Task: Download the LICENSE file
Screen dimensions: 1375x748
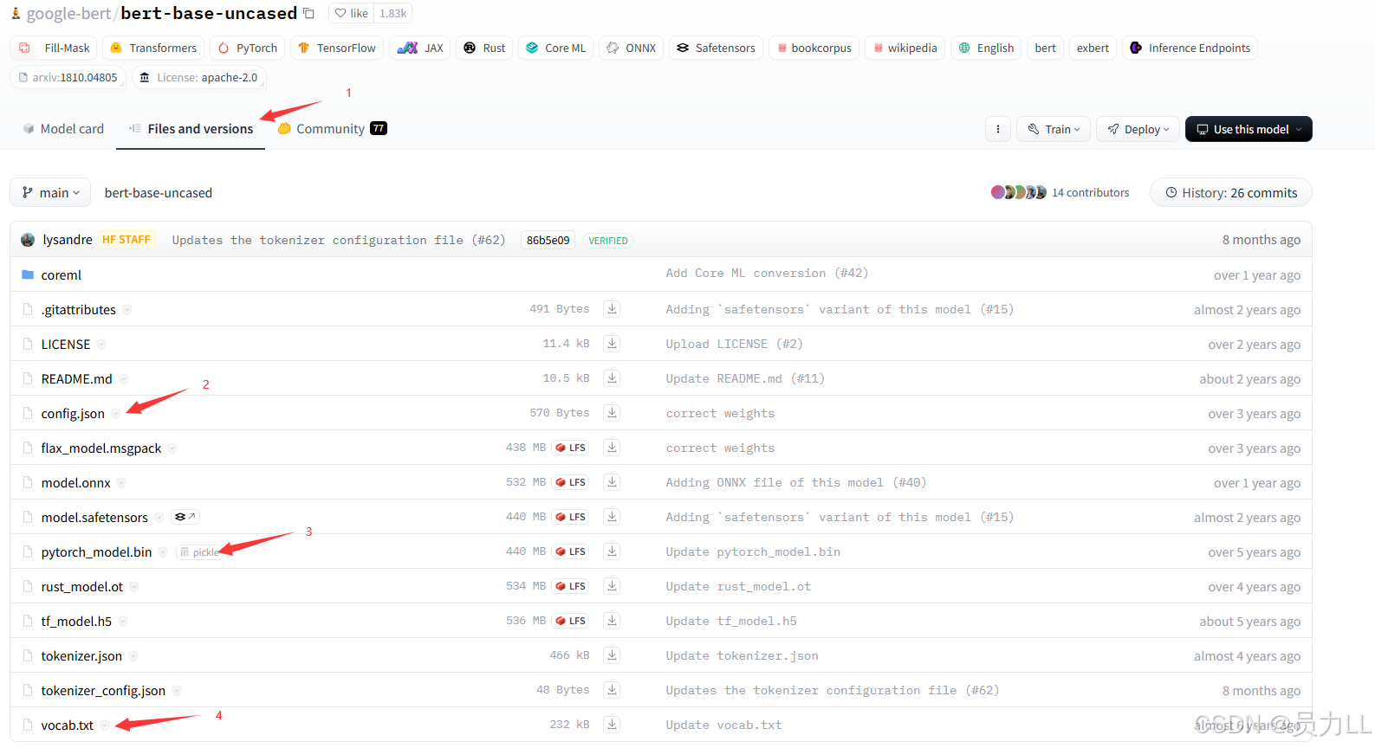Action: pyautogui.click(x=612, y=344)
